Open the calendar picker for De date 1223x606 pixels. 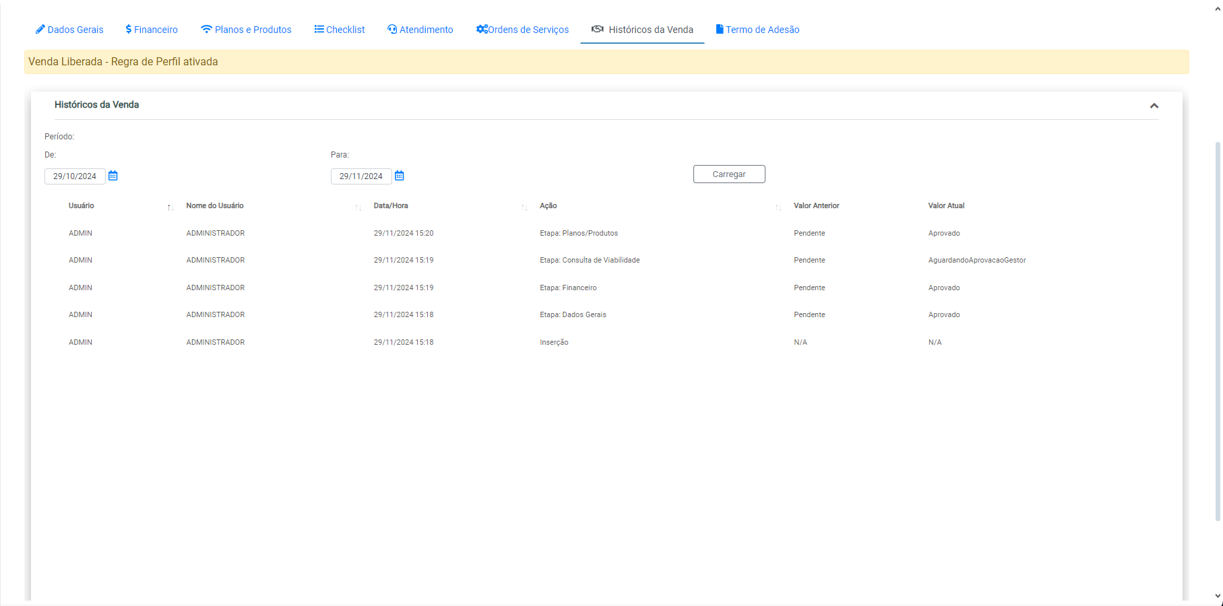[113, 176]
